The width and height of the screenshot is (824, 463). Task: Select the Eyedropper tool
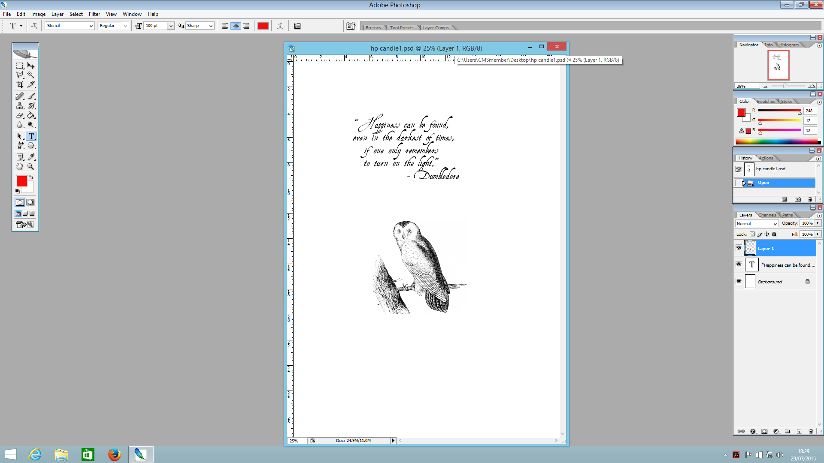[31, 157]
